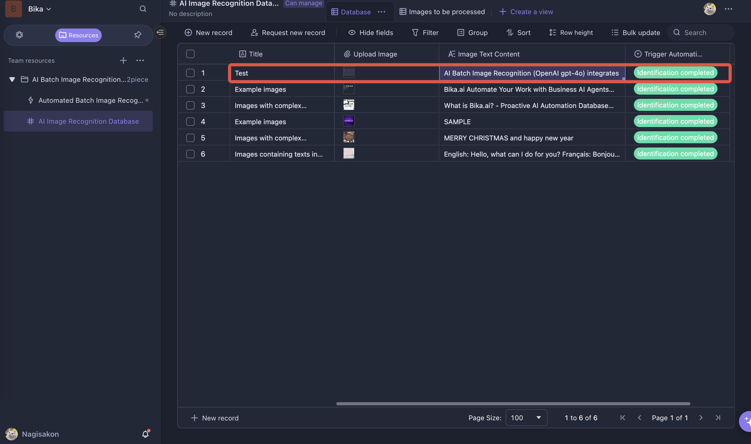The width and height of the screenshot is (751, 444).
Task: Toggle the select-all header checkbox
Action: (x=190, y=54)
